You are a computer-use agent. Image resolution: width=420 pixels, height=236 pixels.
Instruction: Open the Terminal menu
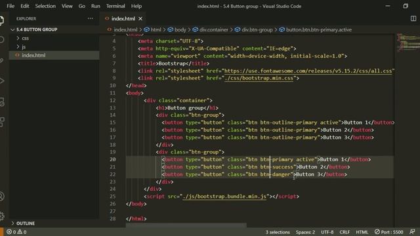point(115,6)
